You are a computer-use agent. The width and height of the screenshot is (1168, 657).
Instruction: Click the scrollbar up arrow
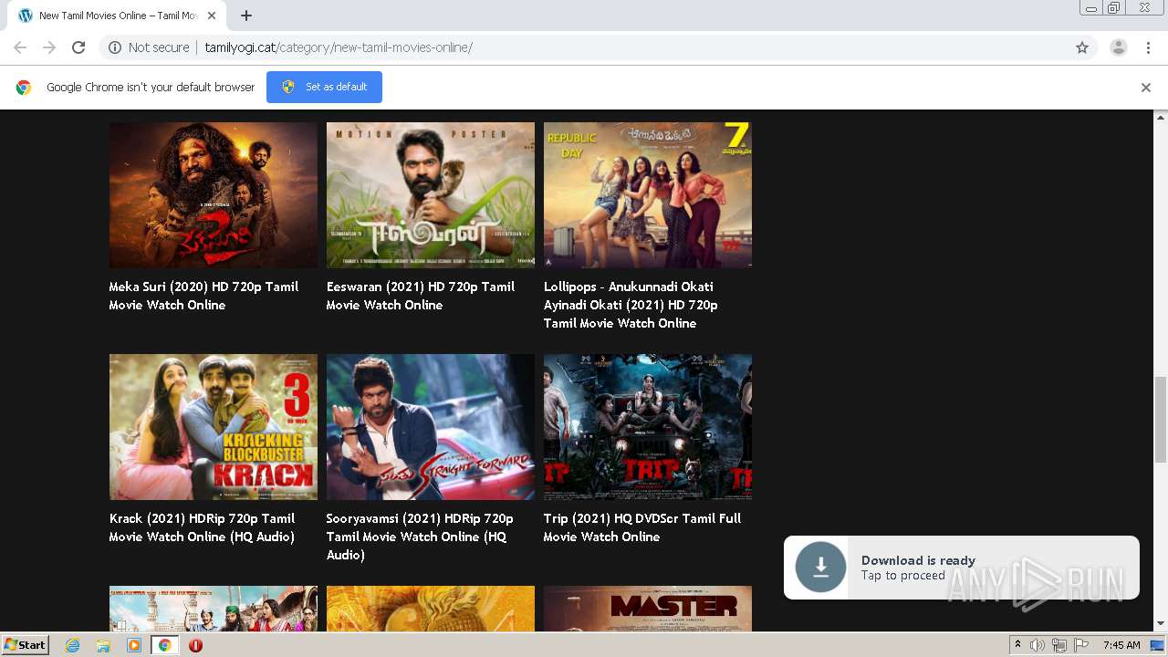(1161, 118)
